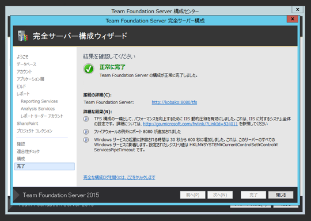This screenshot has width=311, height=221.
Task: Click the Team Foundation Server: connection label
Action: (x=109, y=102)
